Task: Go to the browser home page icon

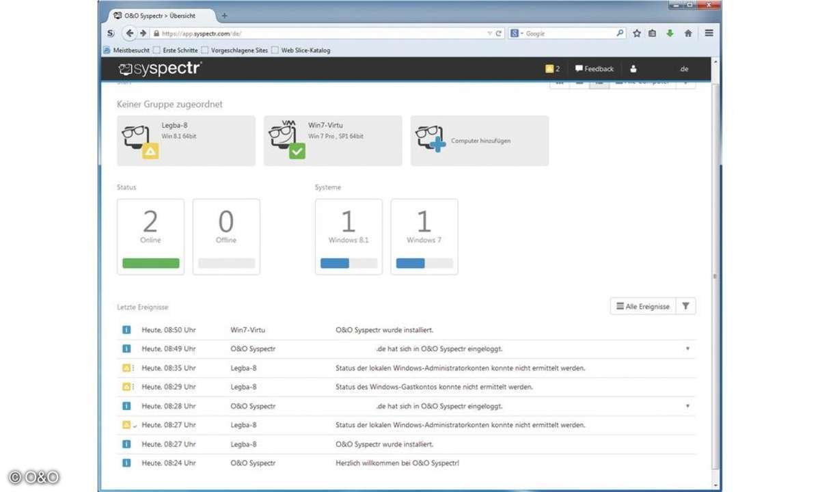Action: [x=688, y=33]
